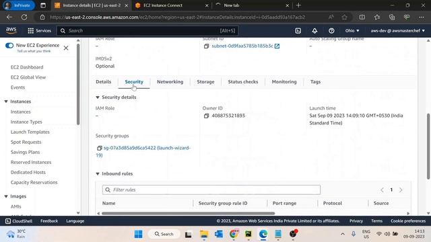Click the Filter rules search field
The image size is (431, 242).
click(211, 190)
